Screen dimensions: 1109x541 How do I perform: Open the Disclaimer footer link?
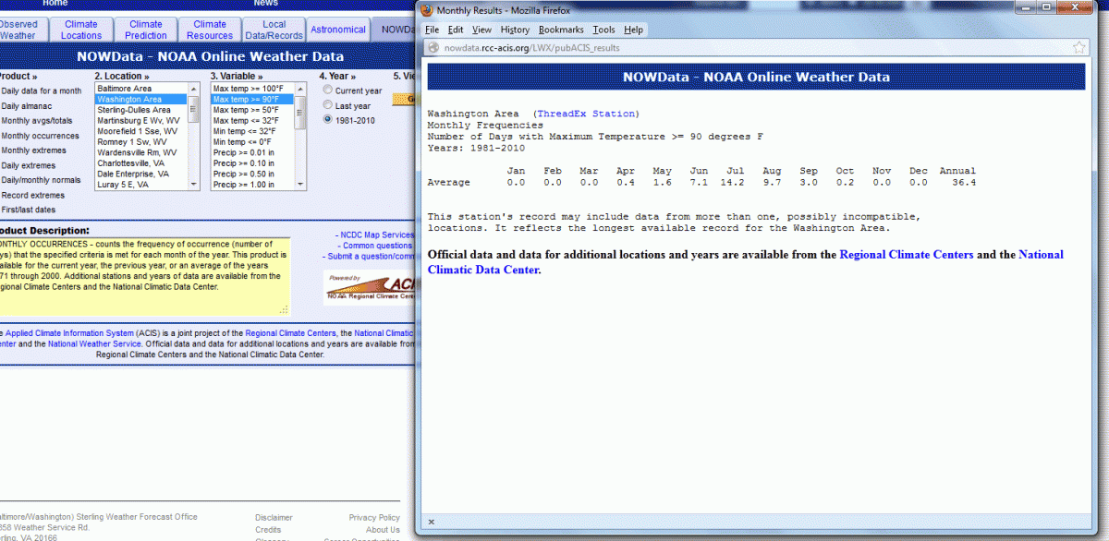[x=274, y=518]
